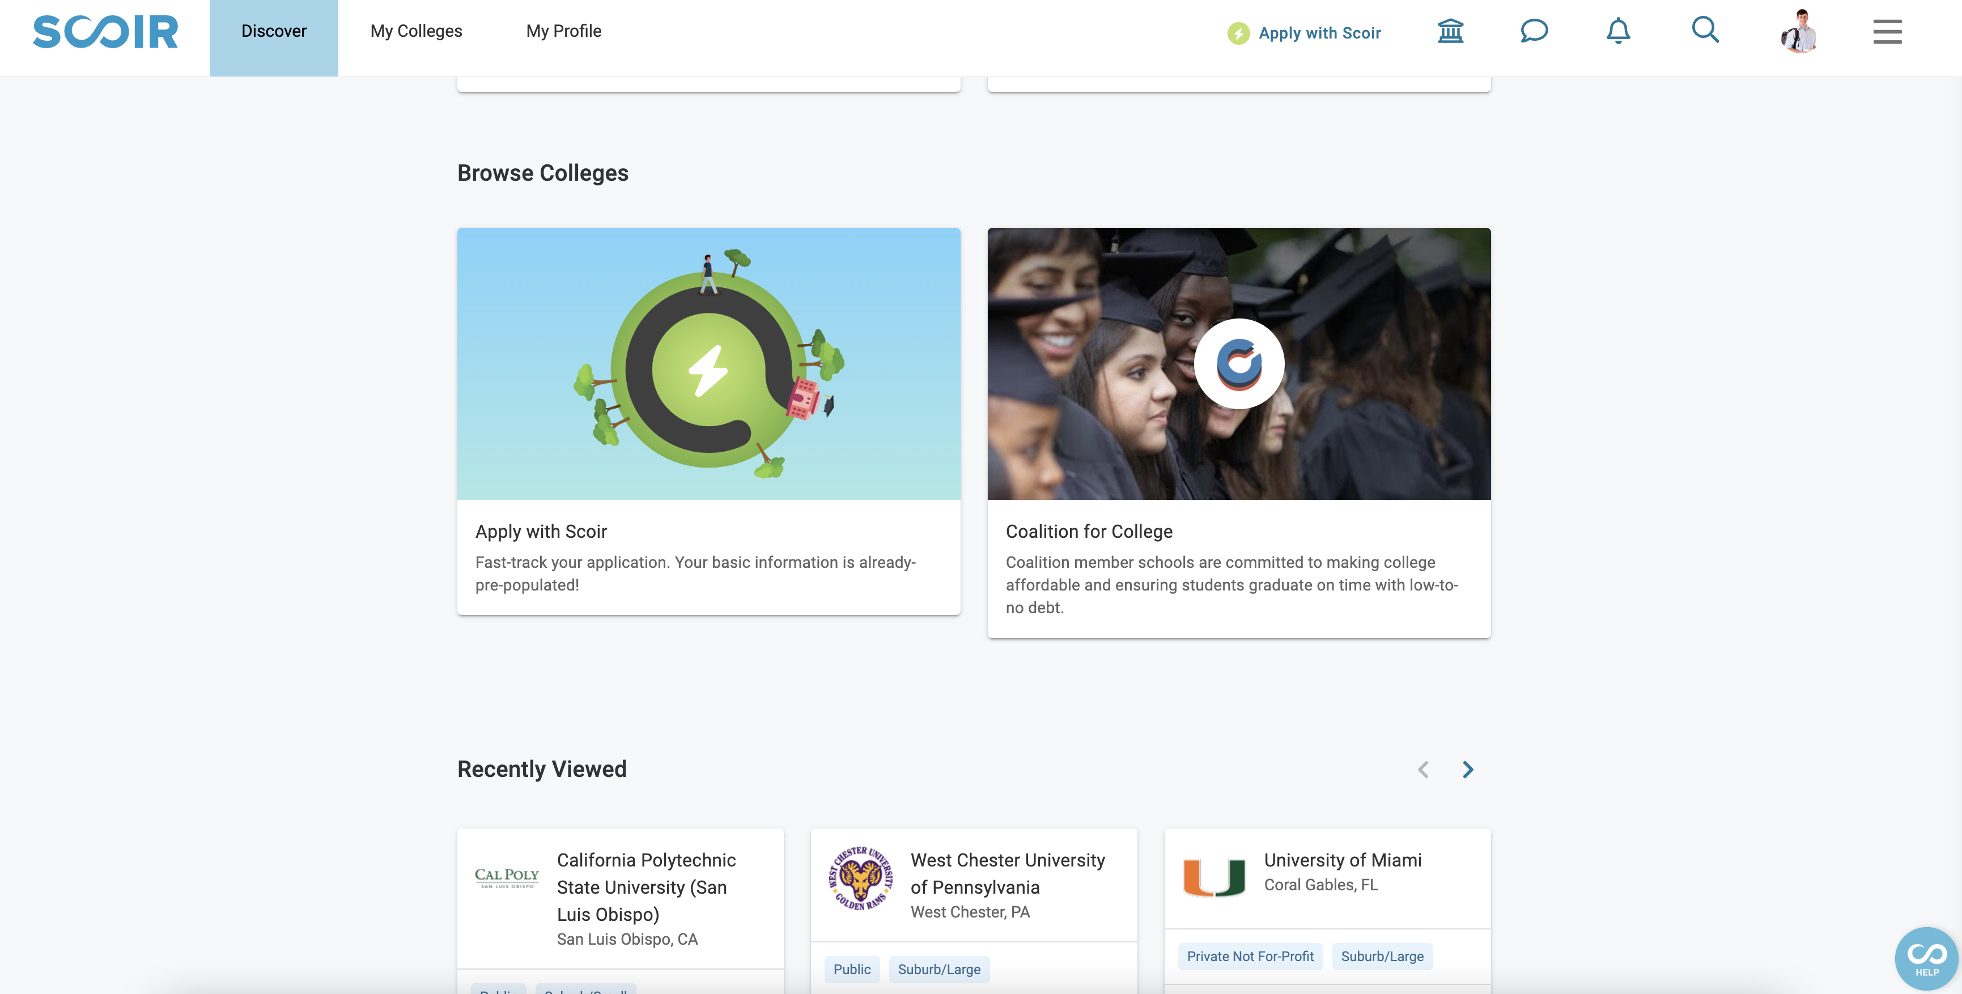Go to previous Recently Viewed colleges
This screenshot has width=1962, height=994.
(x=1422, y=770)
